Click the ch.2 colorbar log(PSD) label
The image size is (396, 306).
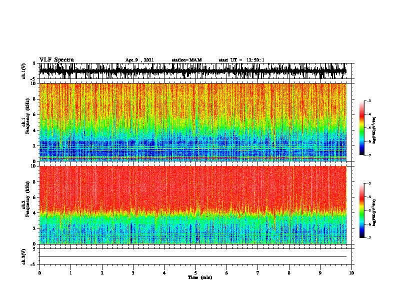[x=374, y=212]
